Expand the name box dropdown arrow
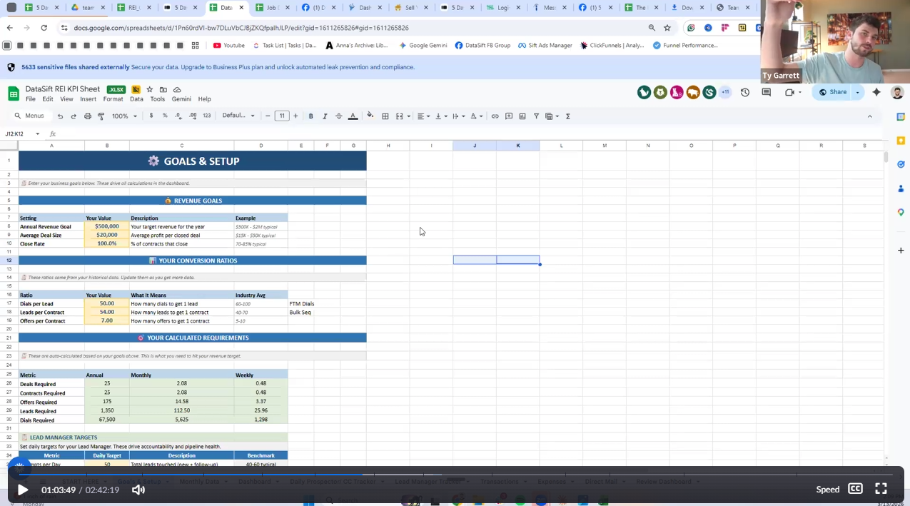 (37, 134)
